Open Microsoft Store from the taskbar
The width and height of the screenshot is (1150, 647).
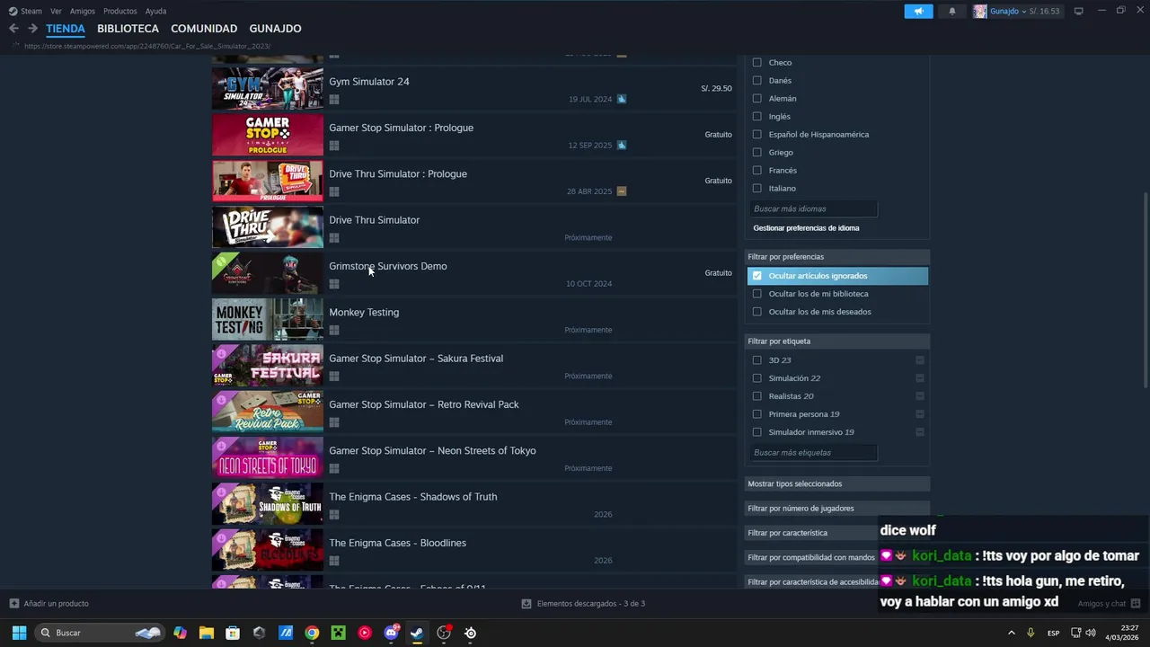(233, 633)
